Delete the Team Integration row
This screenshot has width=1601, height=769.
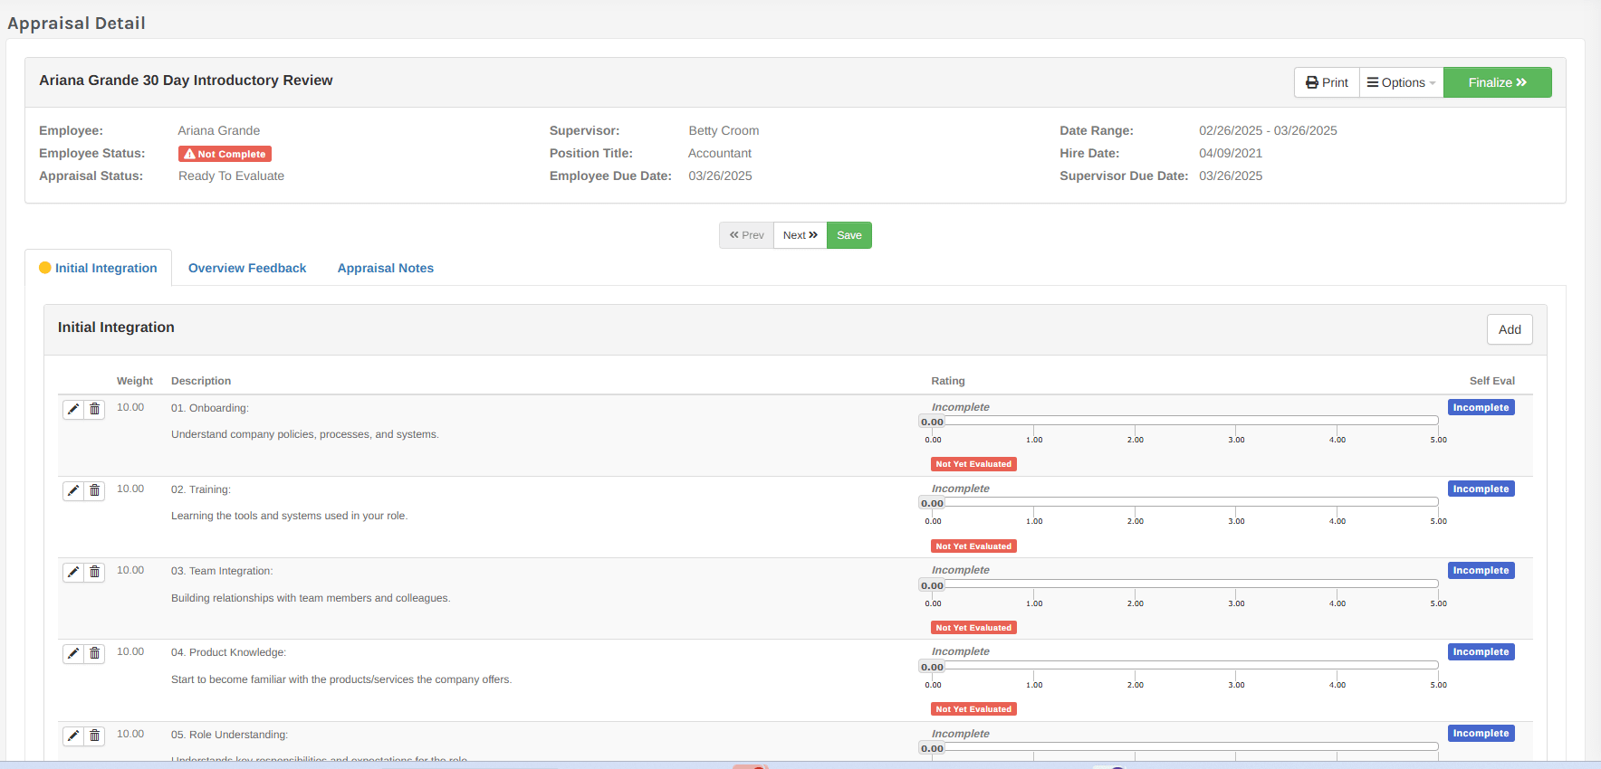[95, 572]
